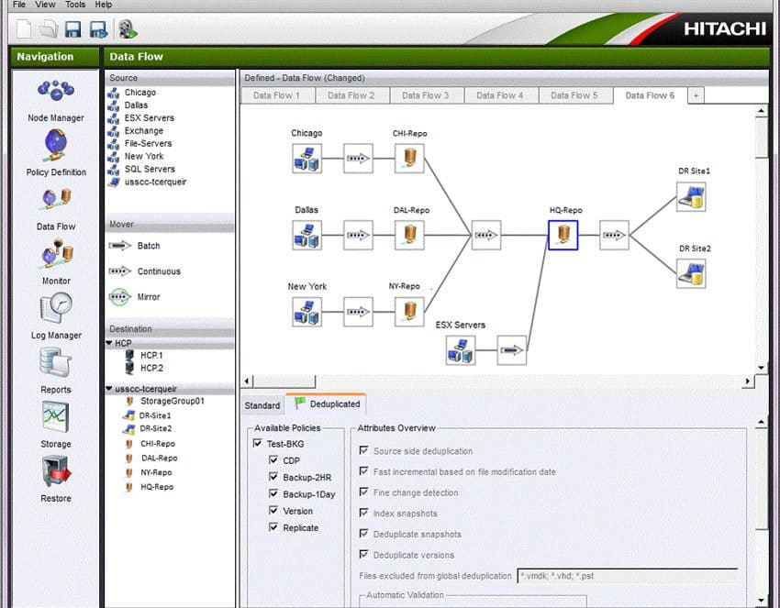Image resolution: width=780 pixels, height=608 pixels.
Task: Switch to the Standard tab
Action: click(x=262, y=405)
